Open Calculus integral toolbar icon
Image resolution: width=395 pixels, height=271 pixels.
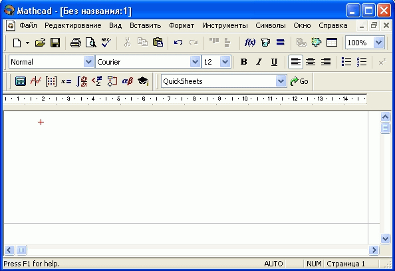82,81
